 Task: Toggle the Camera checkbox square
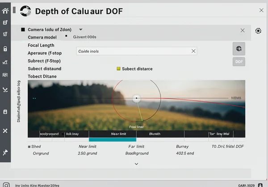coord(22,30)
